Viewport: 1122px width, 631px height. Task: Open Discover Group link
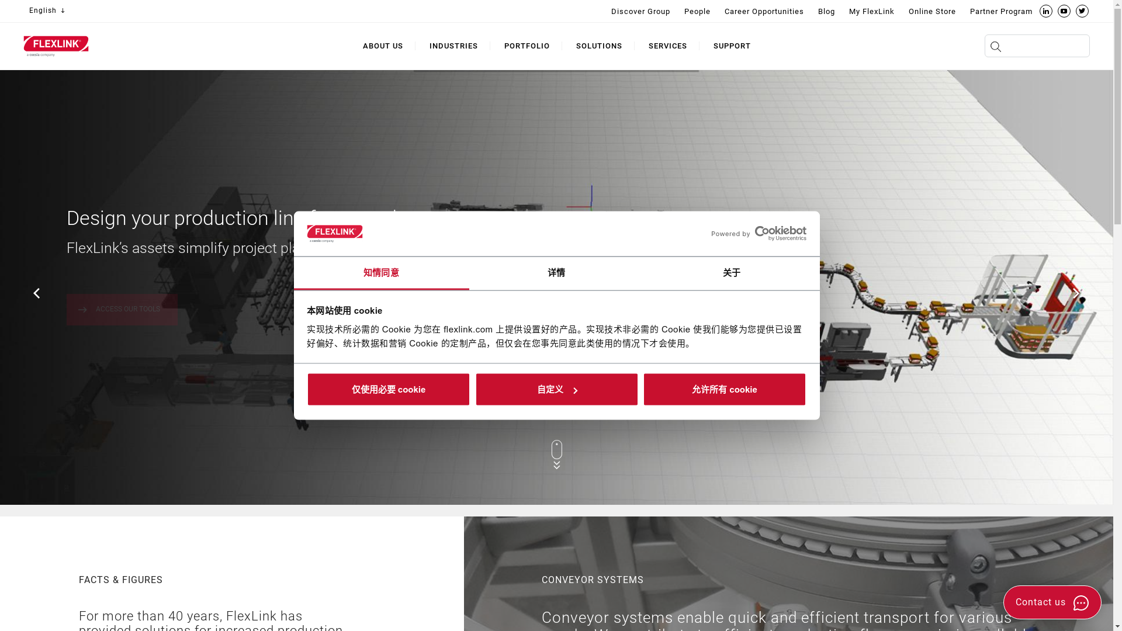pos(640,12)
